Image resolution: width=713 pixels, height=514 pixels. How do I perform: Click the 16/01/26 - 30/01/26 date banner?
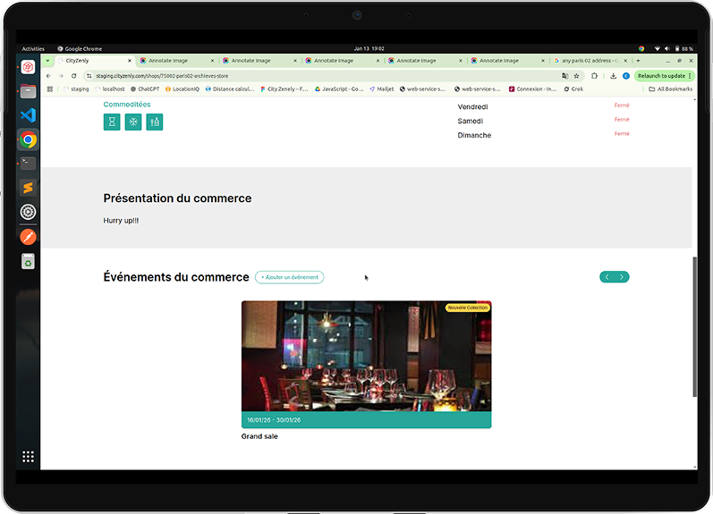pos(367,420)
